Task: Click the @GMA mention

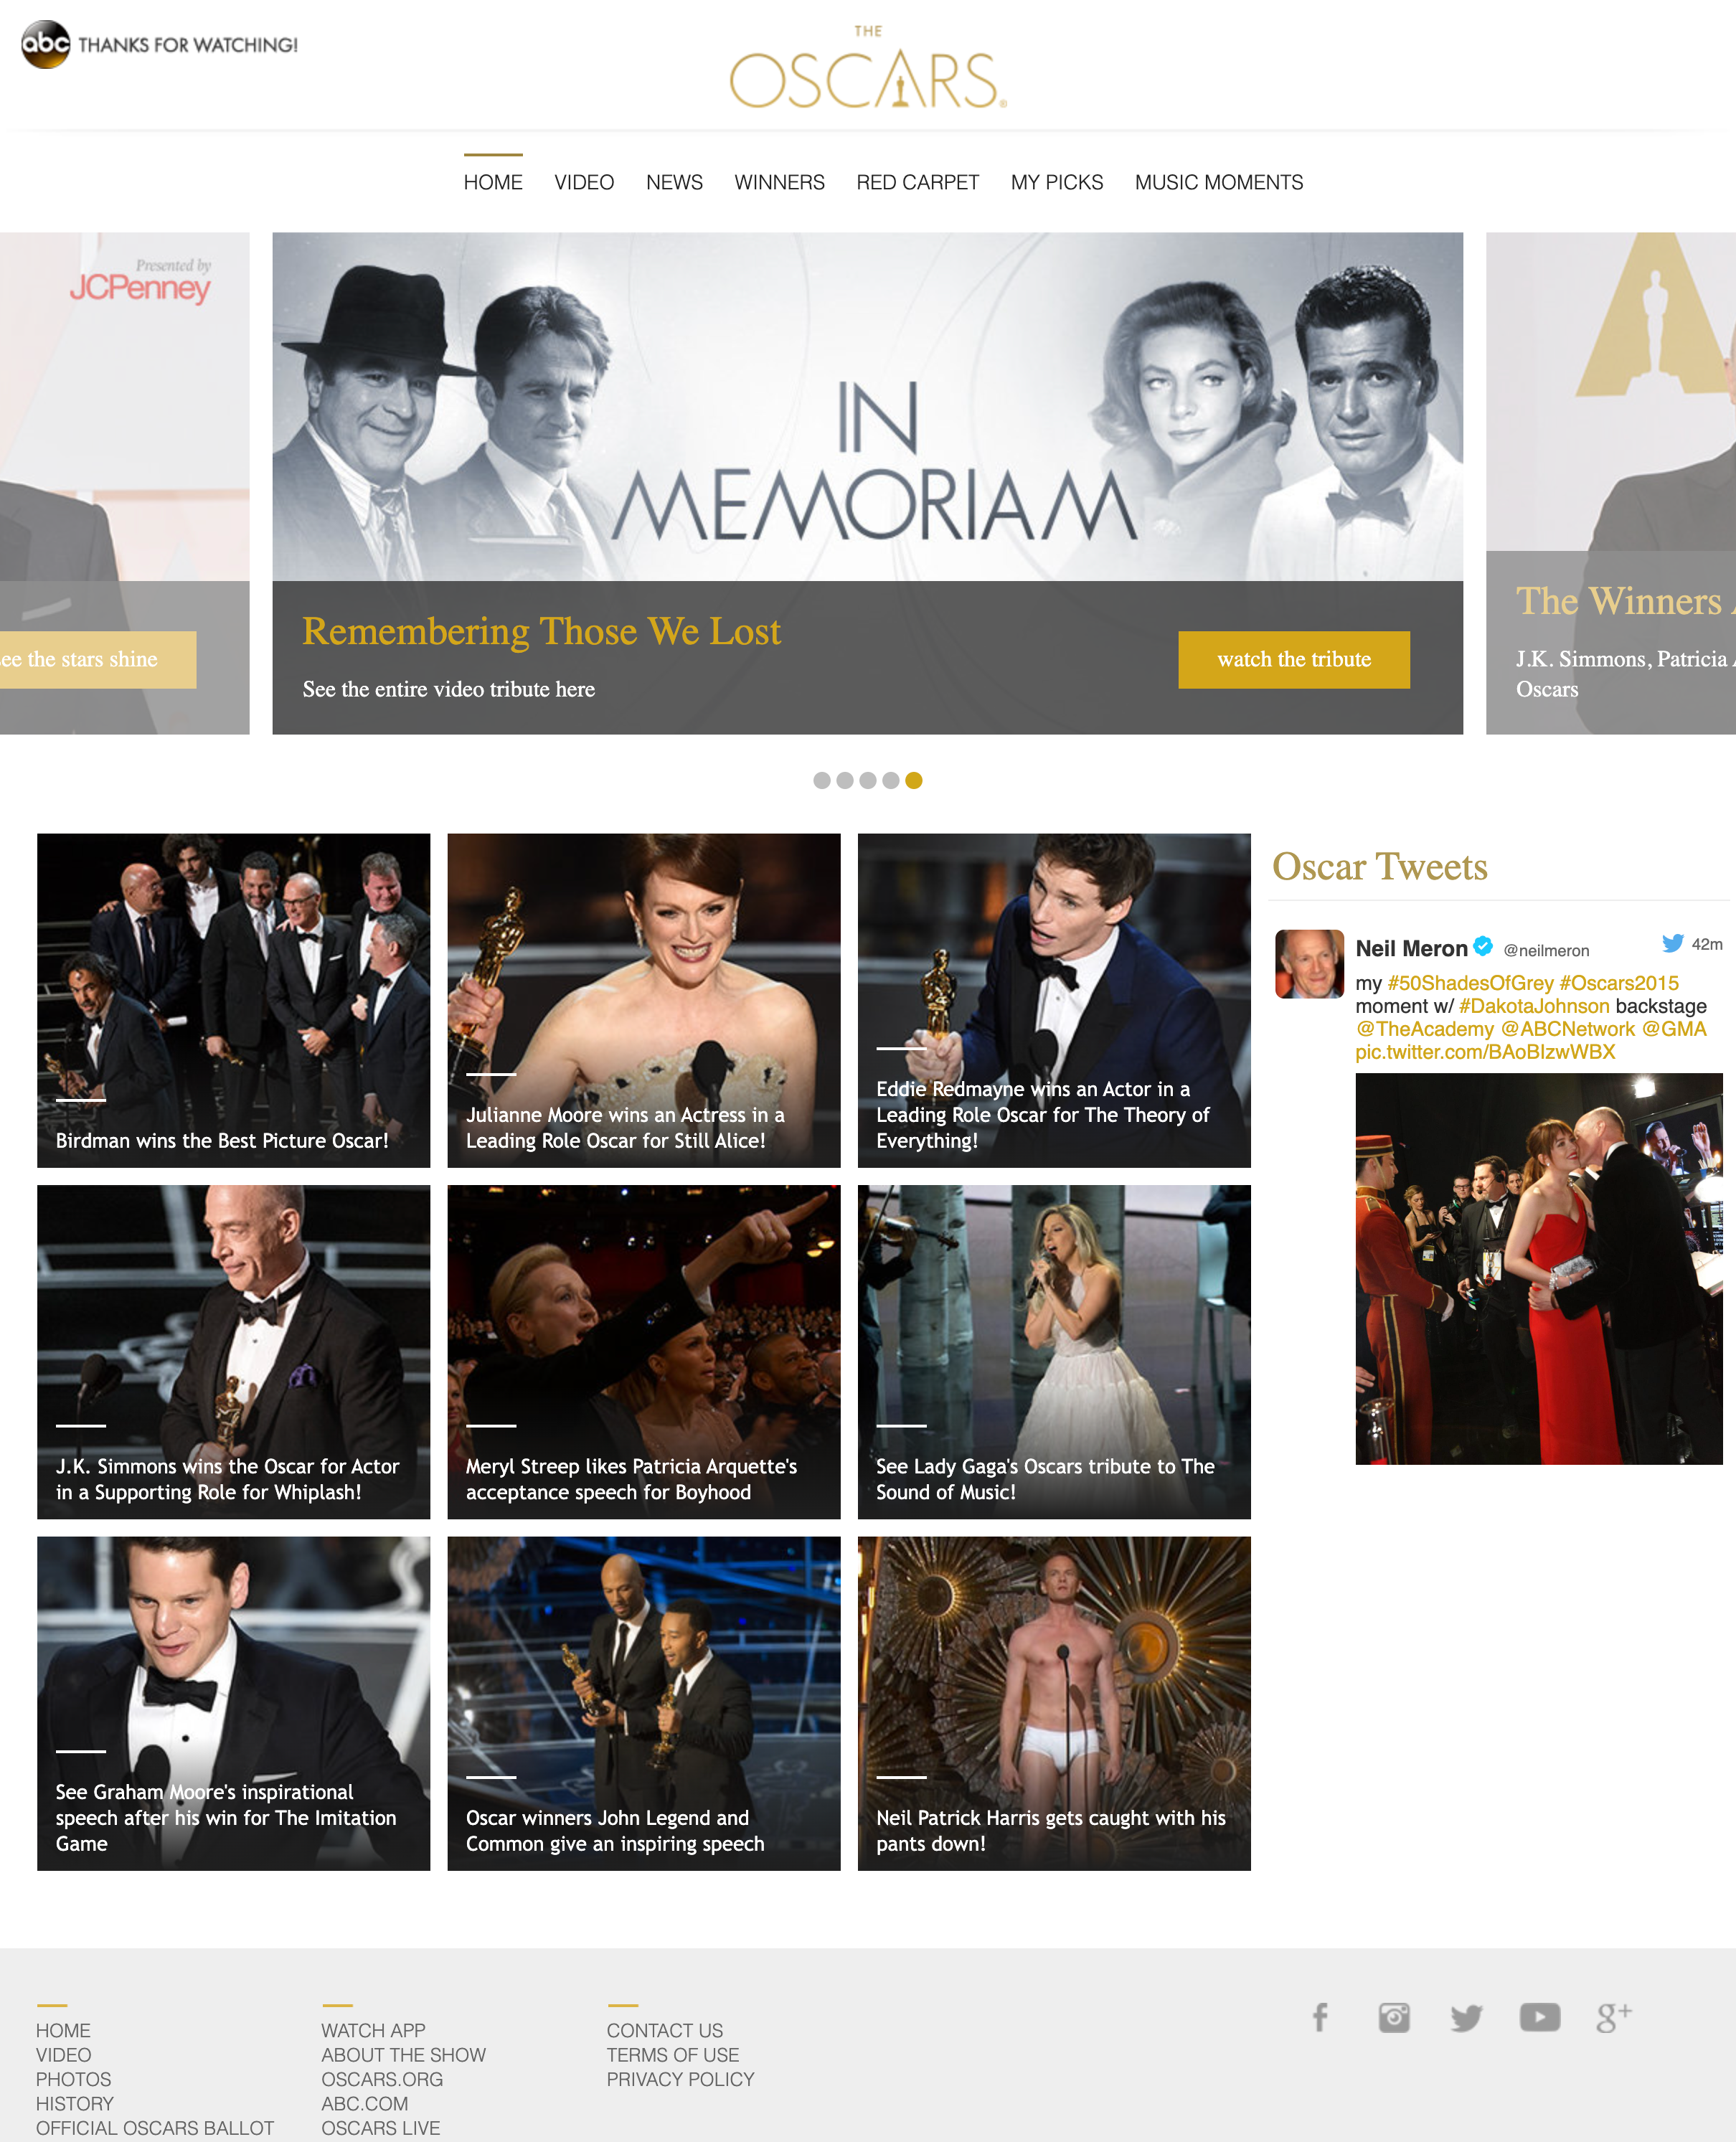Action: 1674,1029
